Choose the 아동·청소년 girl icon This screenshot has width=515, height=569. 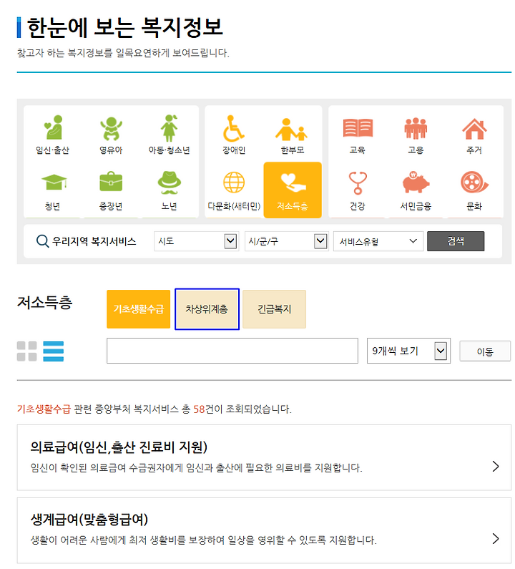(x=170, y=127)
